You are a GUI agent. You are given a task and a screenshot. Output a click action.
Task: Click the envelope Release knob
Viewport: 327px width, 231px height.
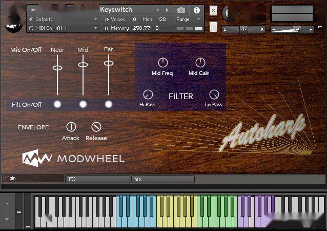click(96, 127)
